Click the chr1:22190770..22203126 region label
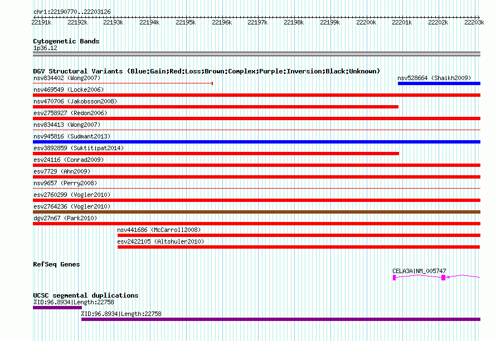 tap(72, 12)
